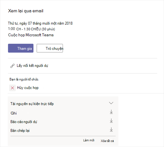Click the Bạn là người tổ chức label
Image resolution: width=164 pixels, height=147 pixels.
(24, 79)
